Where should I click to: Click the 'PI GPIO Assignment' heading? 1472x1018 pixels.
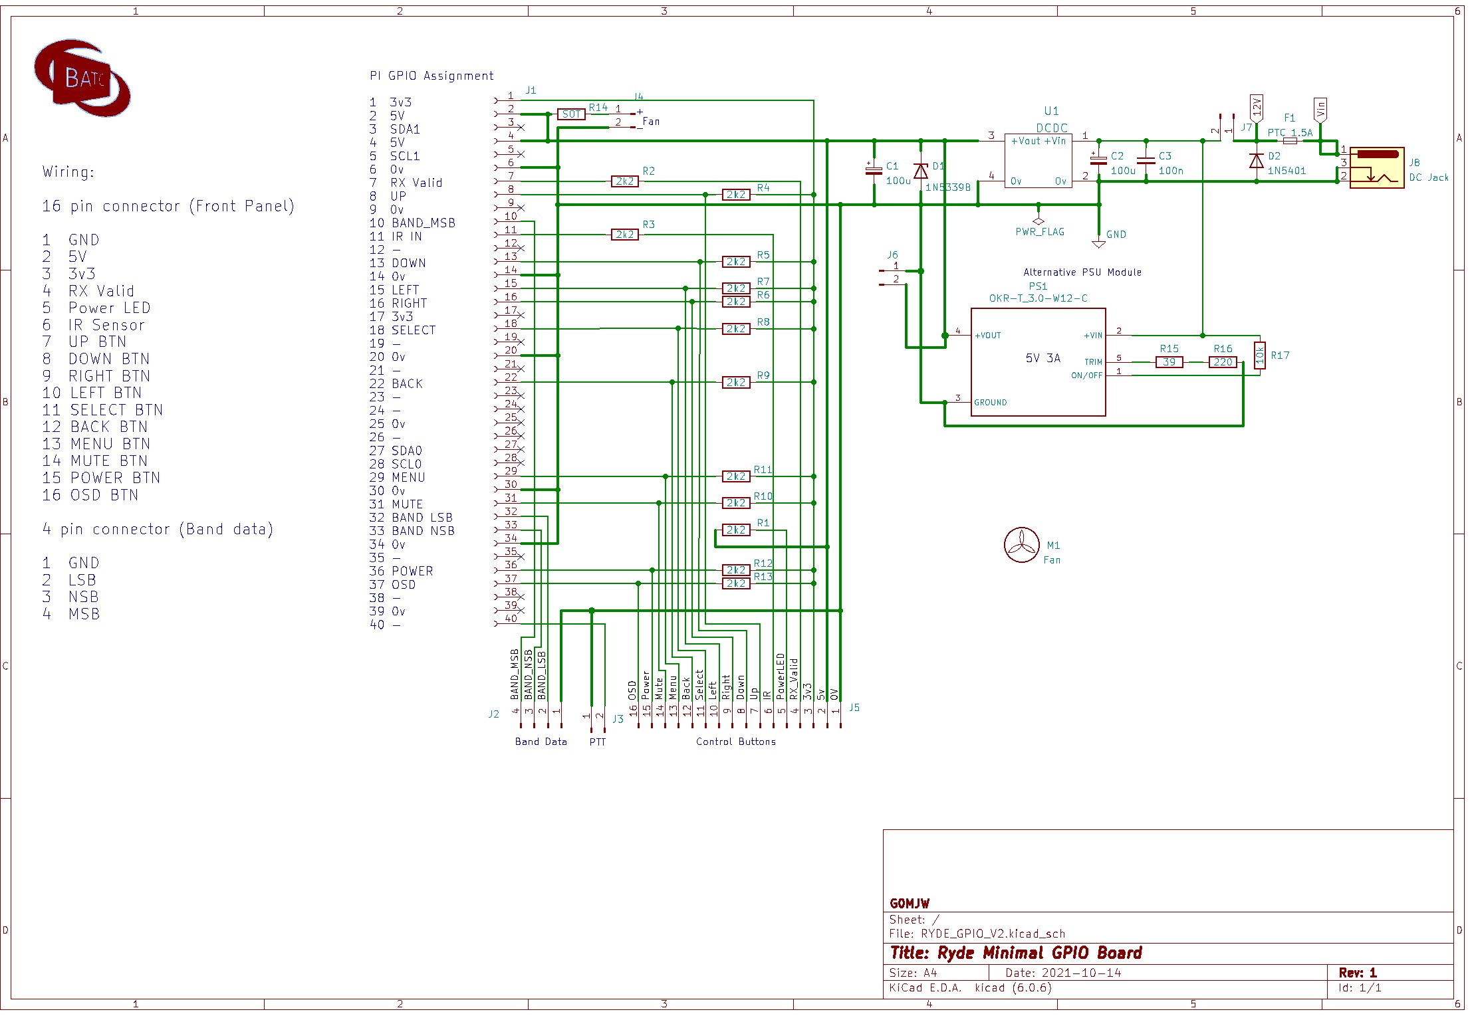[431, 76]
